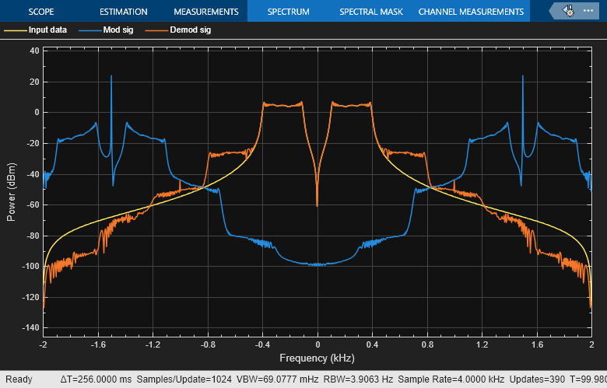The height and width of the screenshot is (388, 607).
Task: Click the Power (dBm) axis label
Action: click(12, 192)
